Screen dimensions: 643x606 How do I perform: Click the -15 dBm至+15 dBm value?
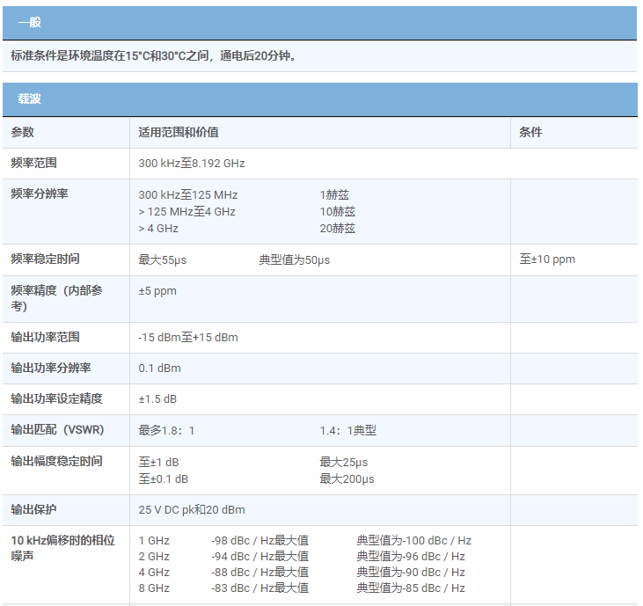point(188,338)
